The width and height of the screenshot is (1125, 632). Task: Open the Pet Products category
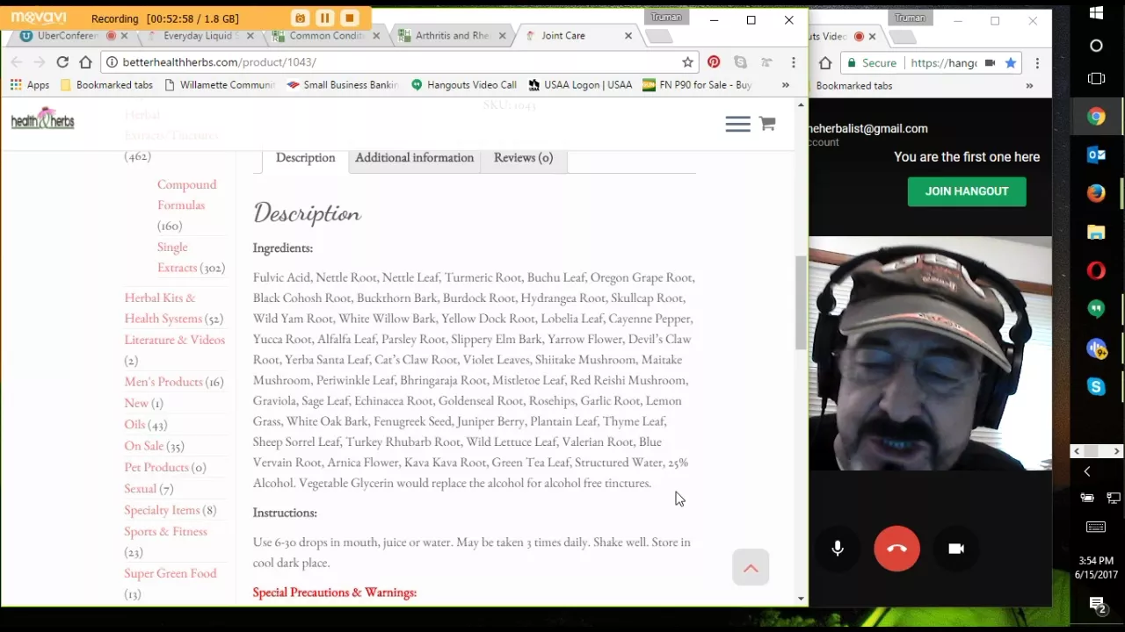point(156,467)
